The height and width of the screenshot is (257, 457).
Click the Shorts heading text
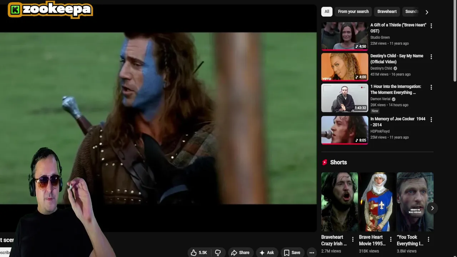point(338,162)
